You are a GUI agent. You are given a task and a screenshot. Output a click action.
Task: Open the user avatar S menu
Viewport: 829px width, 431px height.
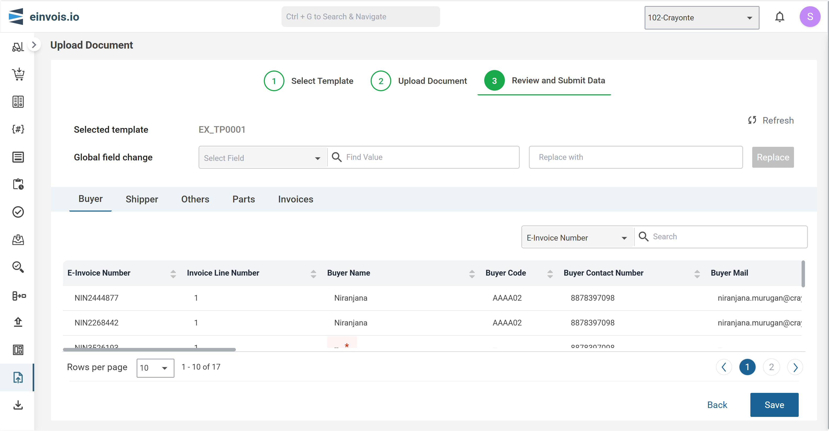pyautogui.click(x=810, y=17)
